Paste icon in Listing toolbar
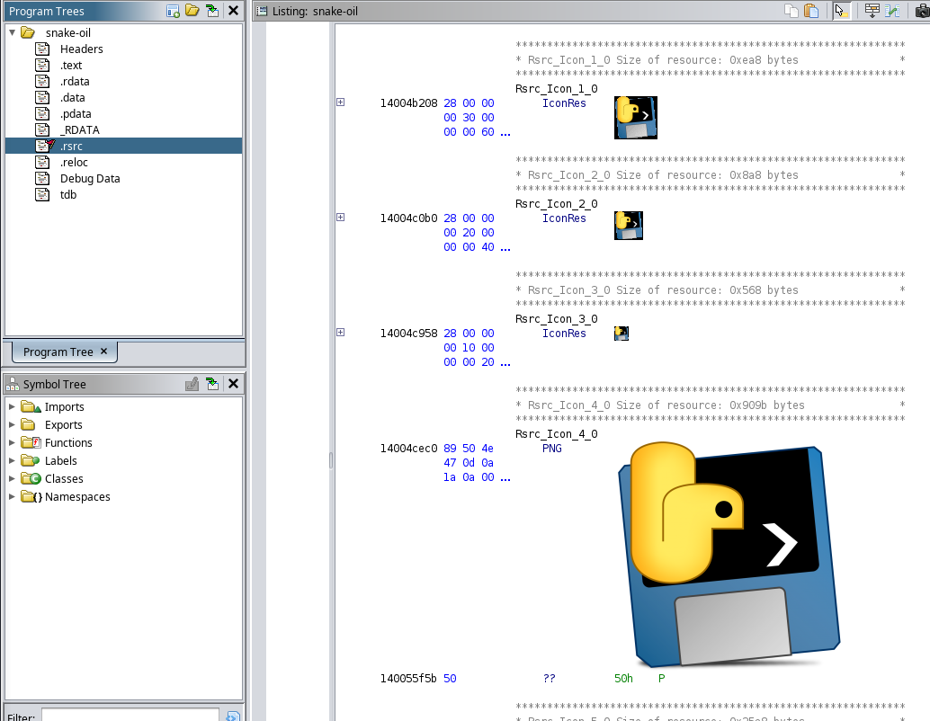Screen dimensions: 930x721 point(811,11)
